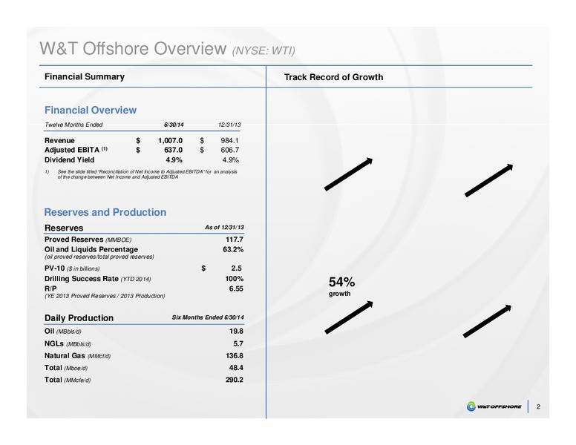Click the NGLs value 5.7
The image size is (576, 445).
(238, 343)
